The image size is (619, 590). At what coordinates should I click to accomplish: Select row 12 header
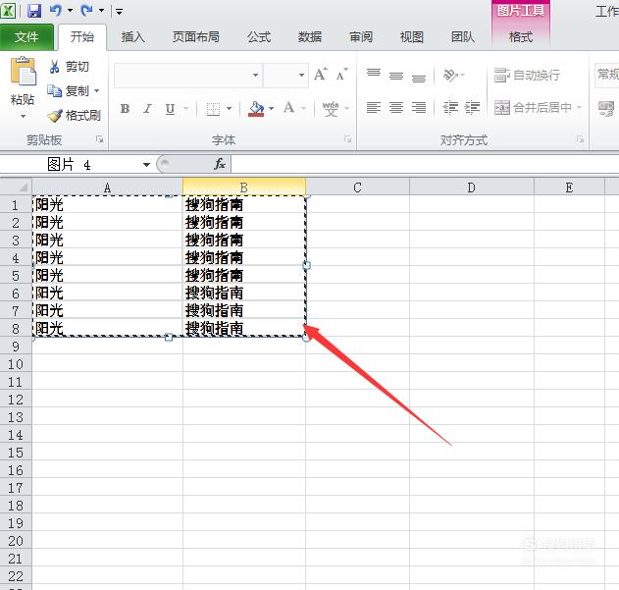pos(16,400)
